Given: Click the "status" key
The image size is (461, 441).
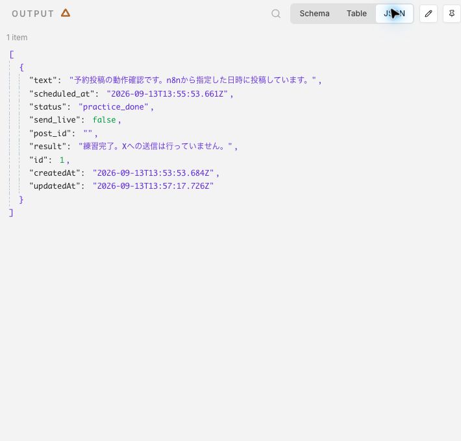Looking at the screenshot, I should [47, 107].
